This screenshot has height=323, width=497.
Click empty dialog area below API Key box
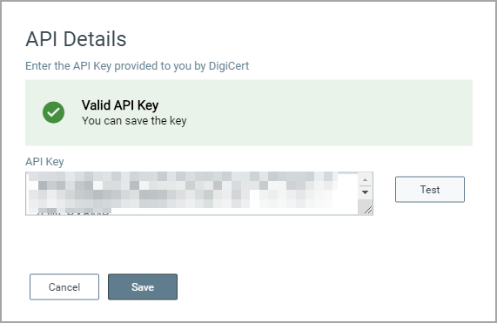[x=249, y=244]
